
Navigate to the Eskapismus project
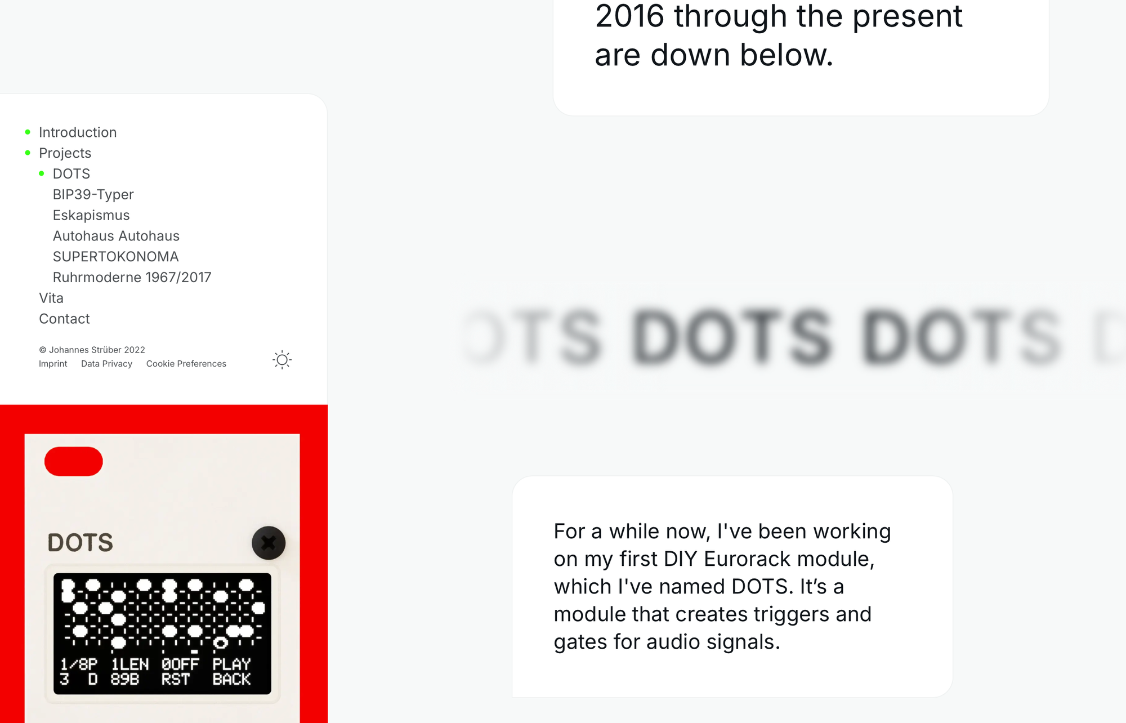pyautogui.click(x=91, y=215)
